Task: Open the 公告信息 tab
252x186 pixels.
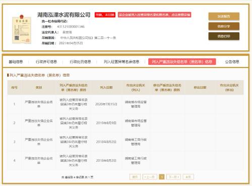Action: [x=232, y=62]
